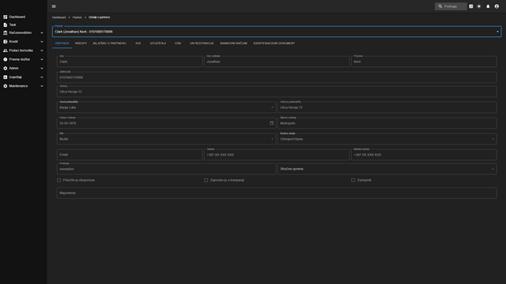Screen dimensions: 506x284
Task: Open user account avatar icon
Action: click(x=497, y=6)
